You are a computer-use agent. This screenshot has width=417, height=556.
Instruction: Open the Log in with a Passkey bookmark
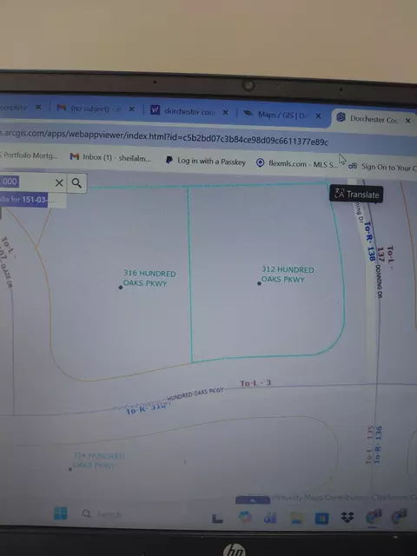click(206, 161)
